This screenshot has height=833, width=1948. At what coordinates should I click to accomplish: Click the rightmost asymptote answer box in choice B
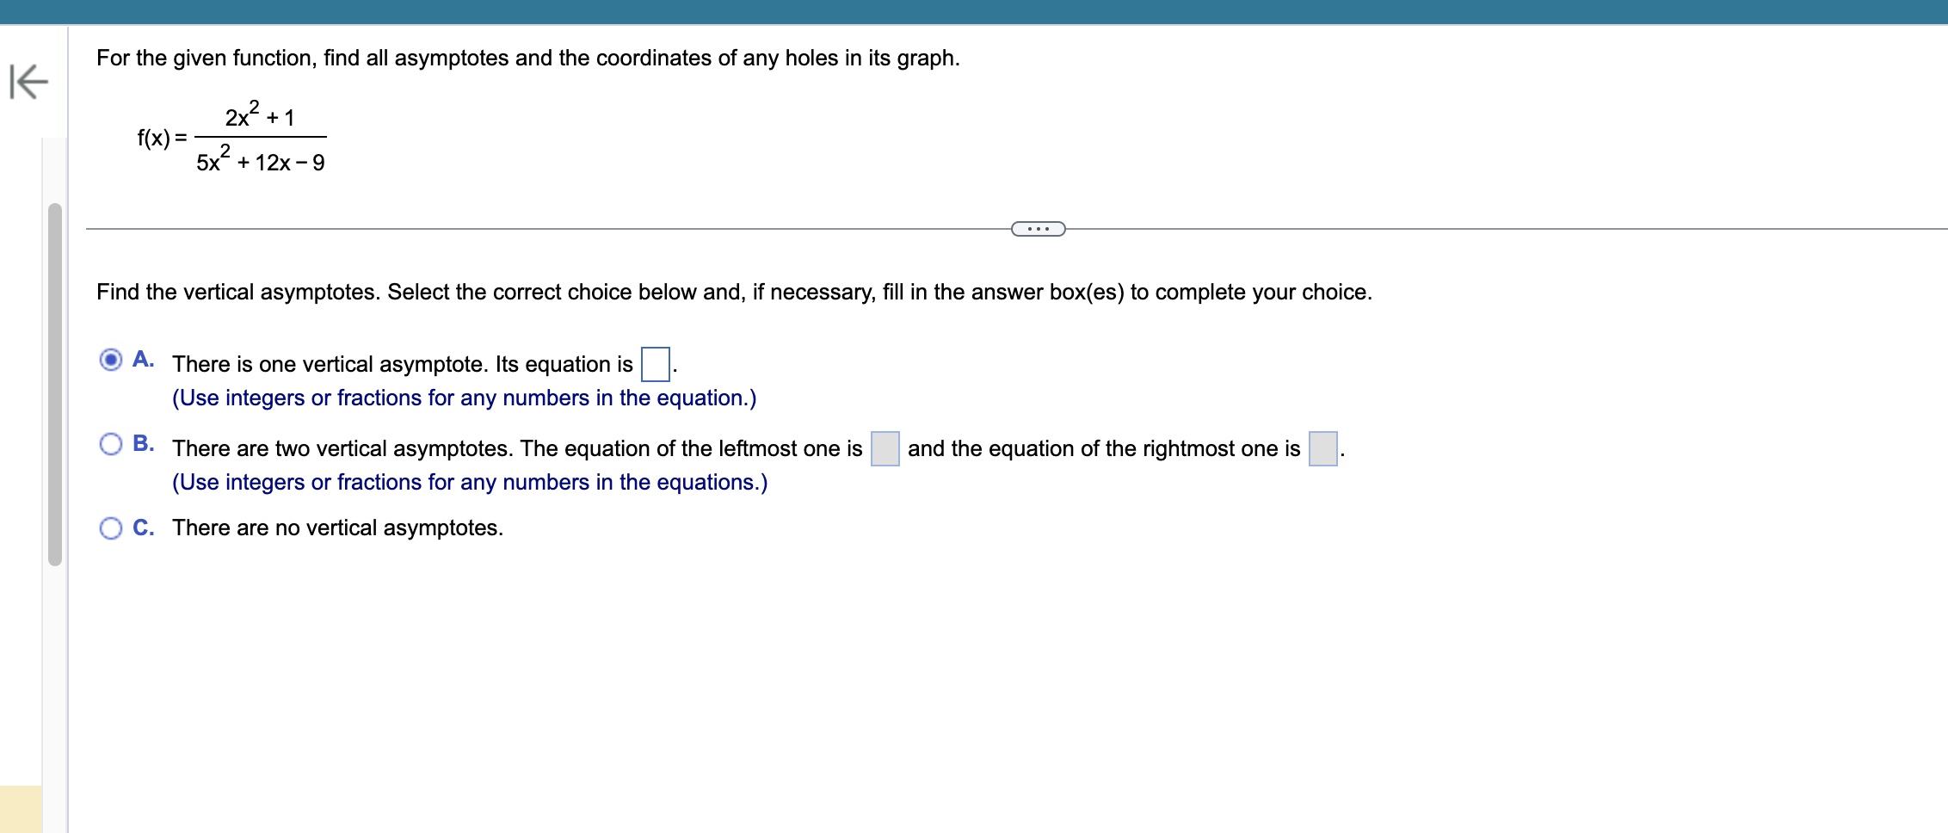click(1325, 449)
